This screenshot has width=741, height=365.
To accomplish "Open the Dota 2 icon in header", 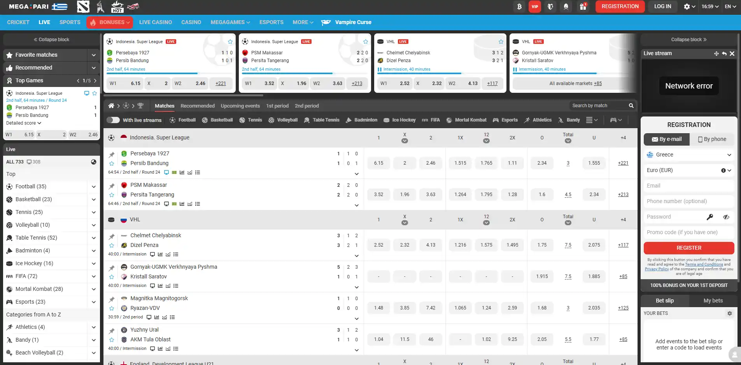I will pyautogui.click(x=83, y=7).
